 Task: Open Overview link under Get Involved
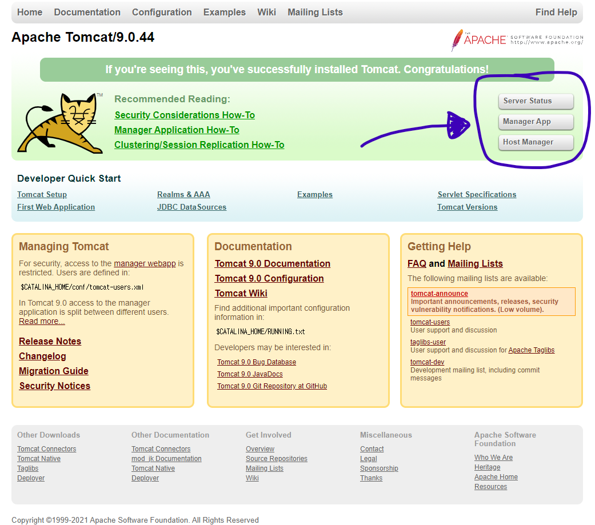[260, 449]
